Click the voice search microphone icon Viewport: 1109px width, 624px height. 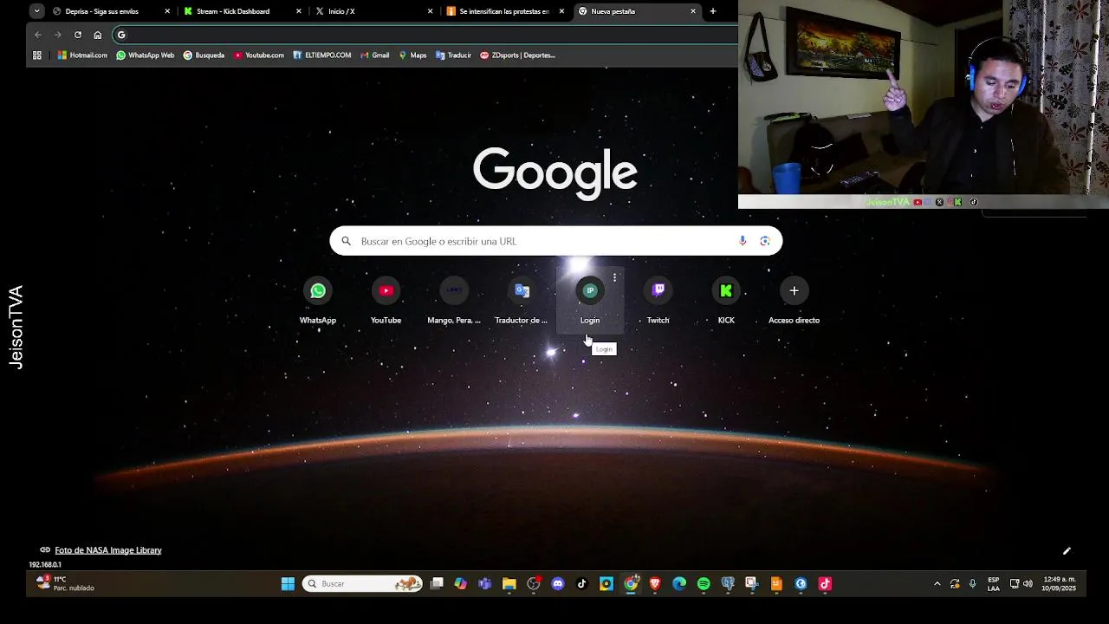point(743,241)
